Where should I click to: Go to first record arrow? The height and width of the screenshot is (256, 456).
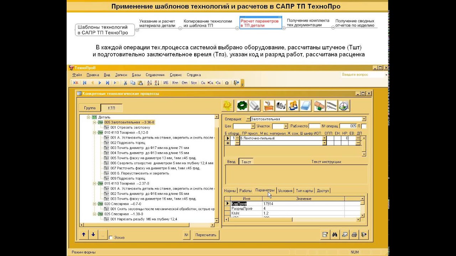point(85,82)
